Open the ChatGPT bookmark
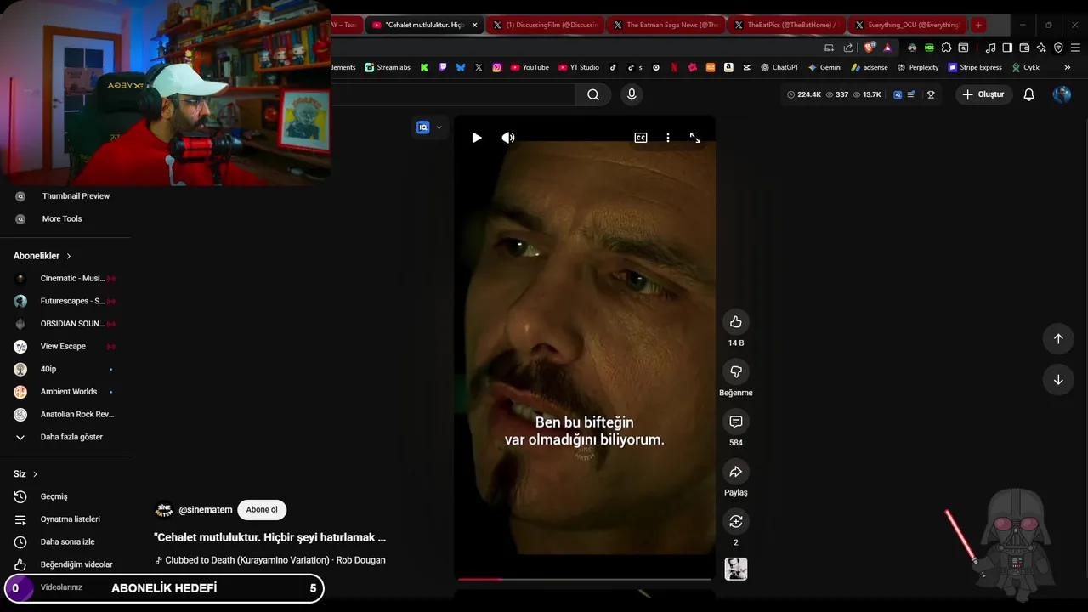 click(779, 67)
